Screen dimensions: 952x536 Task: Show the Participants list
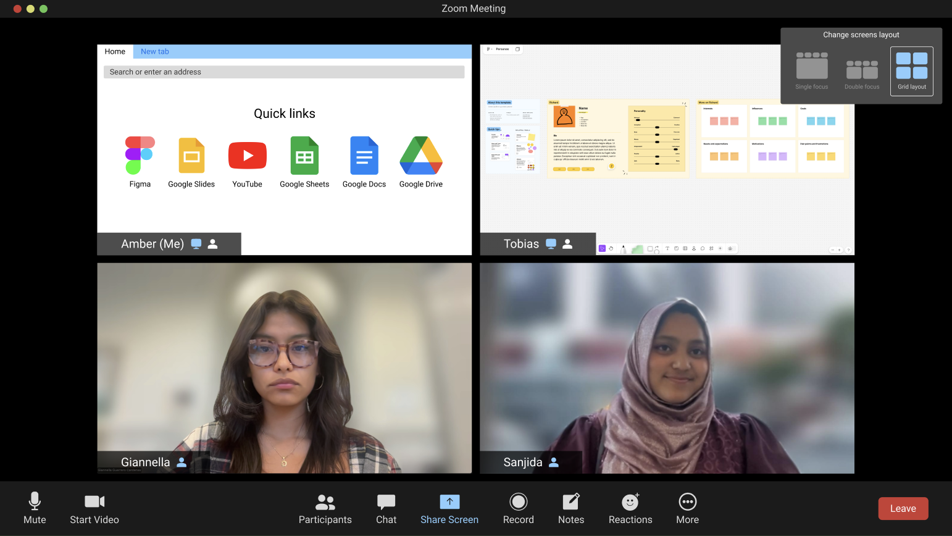pos(325,508)
